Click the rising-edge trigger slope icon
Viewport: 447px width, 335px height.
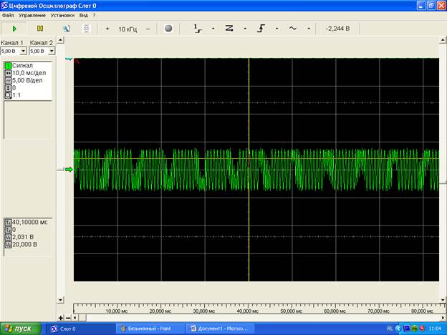(262, 29)
